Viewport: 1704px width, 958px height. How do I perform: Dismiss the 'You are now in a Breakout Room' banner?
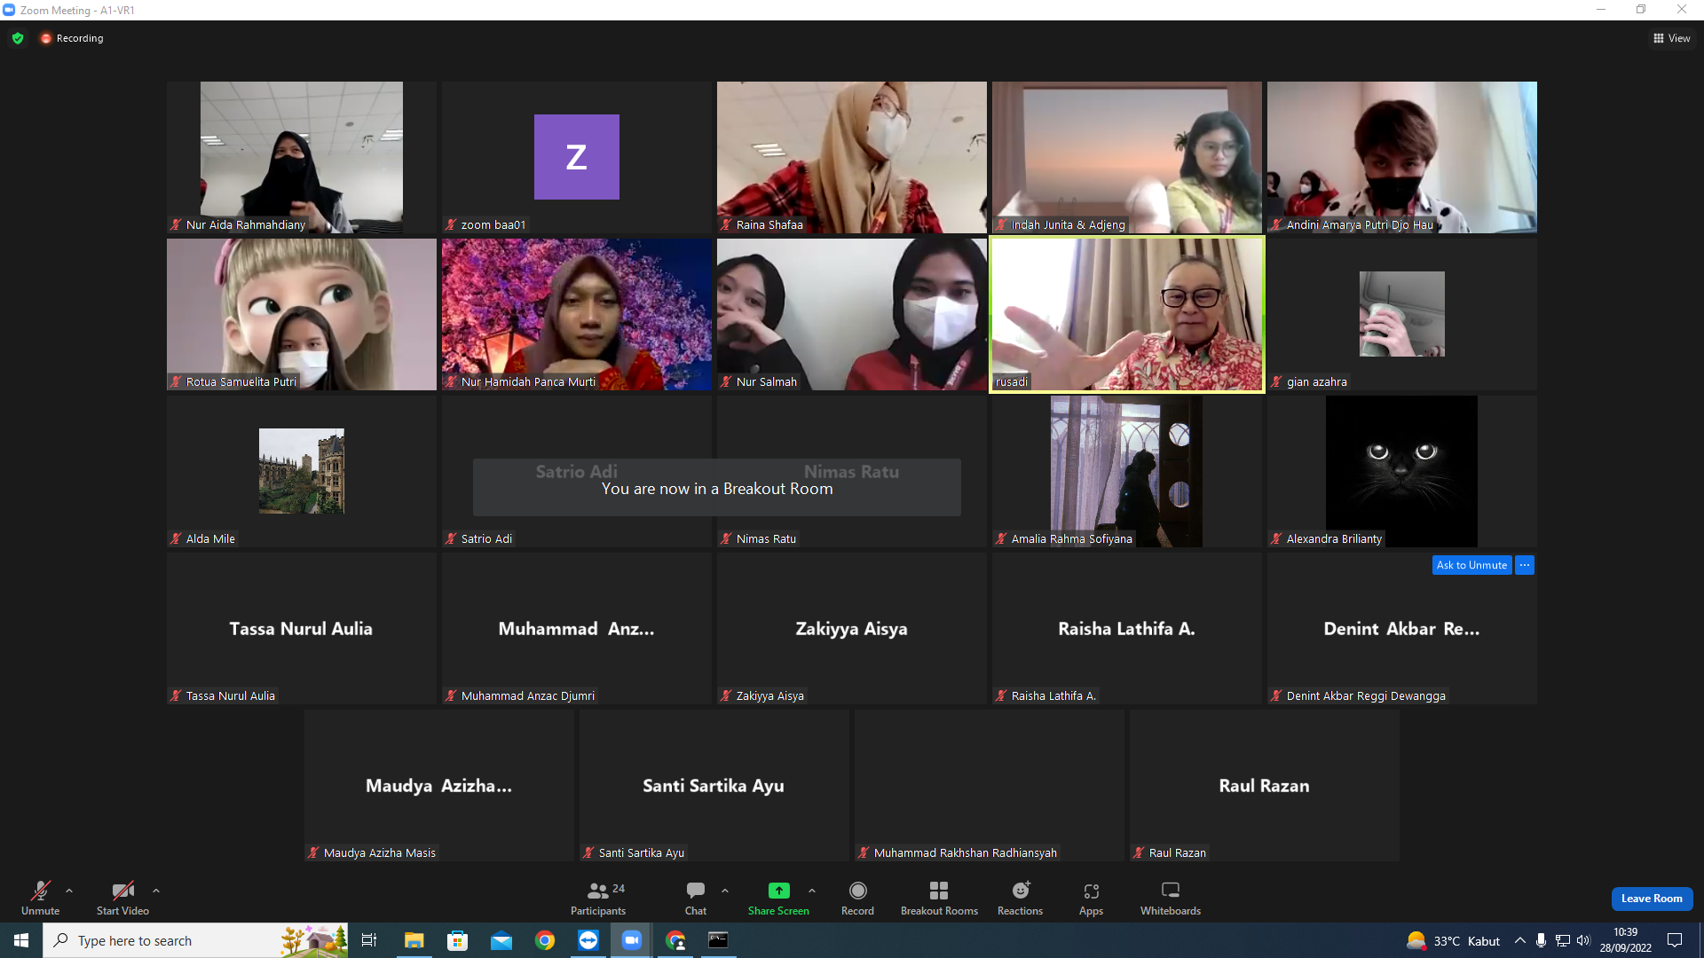click(717, 487)
